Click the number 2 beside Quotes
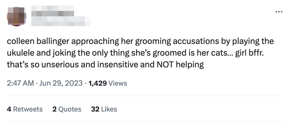Screen dimensions: 290x122 tap(54, 109)
